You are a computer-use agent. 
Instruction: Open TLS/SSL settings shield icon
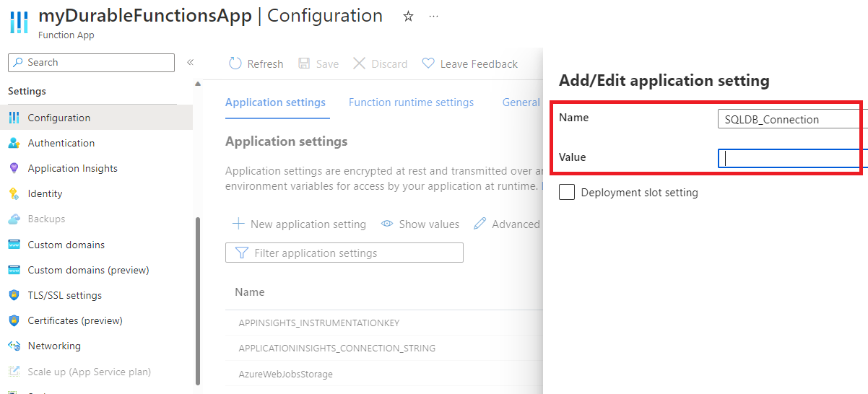[x=14, y=295]
